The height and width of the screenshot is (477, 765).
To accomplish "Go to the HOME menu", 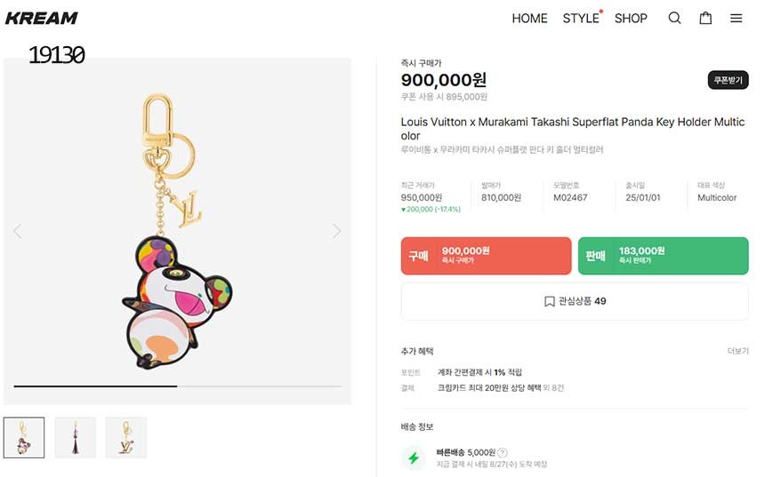I will point(529,18).
